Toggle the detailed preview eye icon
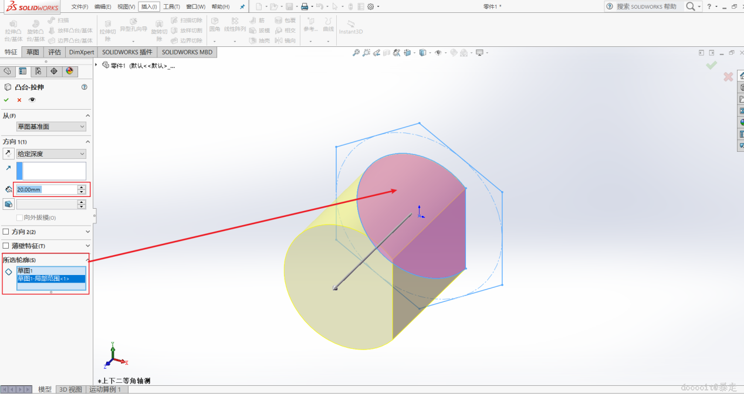The image size is (744, 394). [32, 100]
